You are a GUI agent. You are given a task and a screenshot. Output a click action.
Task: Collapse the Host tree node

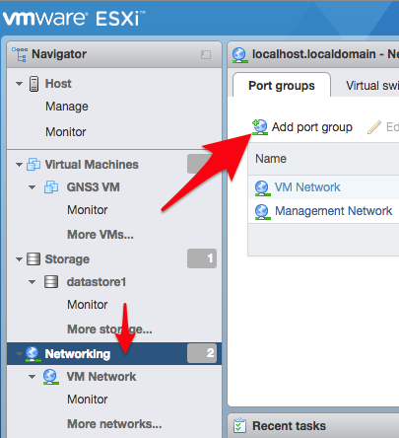click(19, 84)
